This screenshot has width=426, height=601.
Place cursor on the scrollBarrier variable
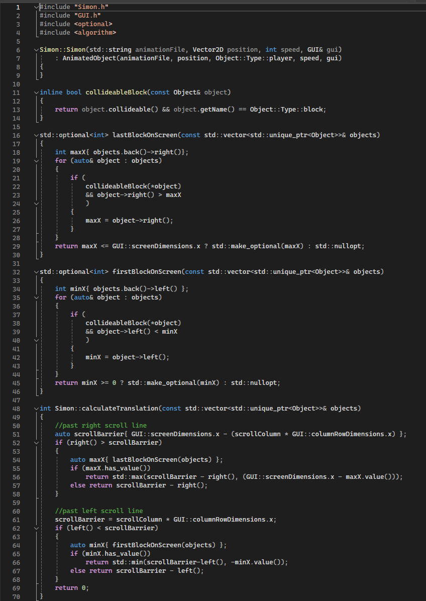point(99,434)
